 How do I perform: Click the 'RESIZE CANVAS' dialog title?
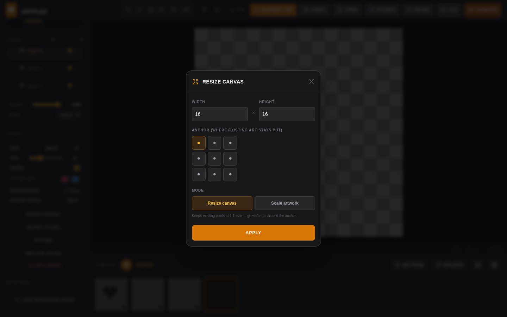tap(223, 82)
